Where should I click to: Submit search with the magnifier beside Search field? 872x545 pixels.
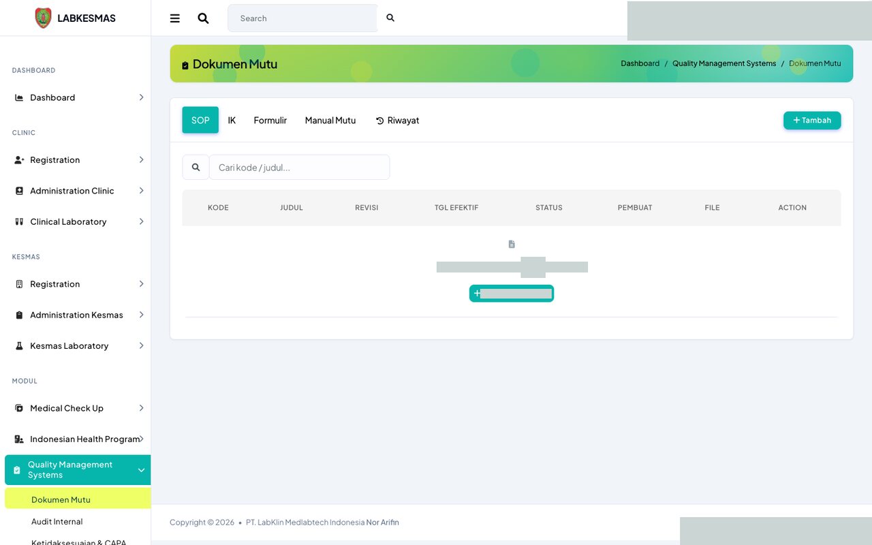click(x=390, y=18)
